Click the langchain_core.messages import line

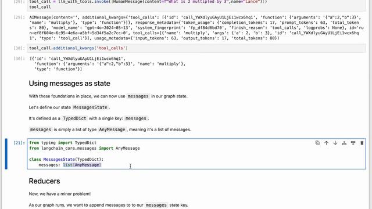click(x=84, y=149)
